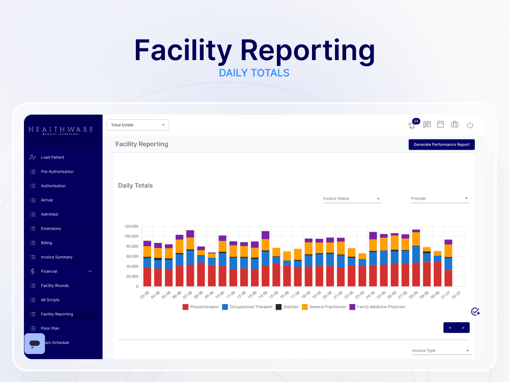Open the chat widget bubble
This screenshot has height=382, width=509.
[x=35, y=344]
